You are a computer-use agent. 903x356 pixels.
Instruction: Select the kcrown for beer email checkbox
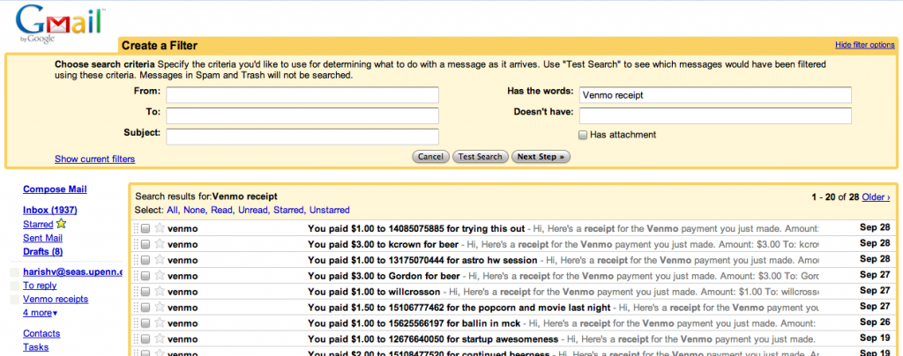(x=146, y=244)
